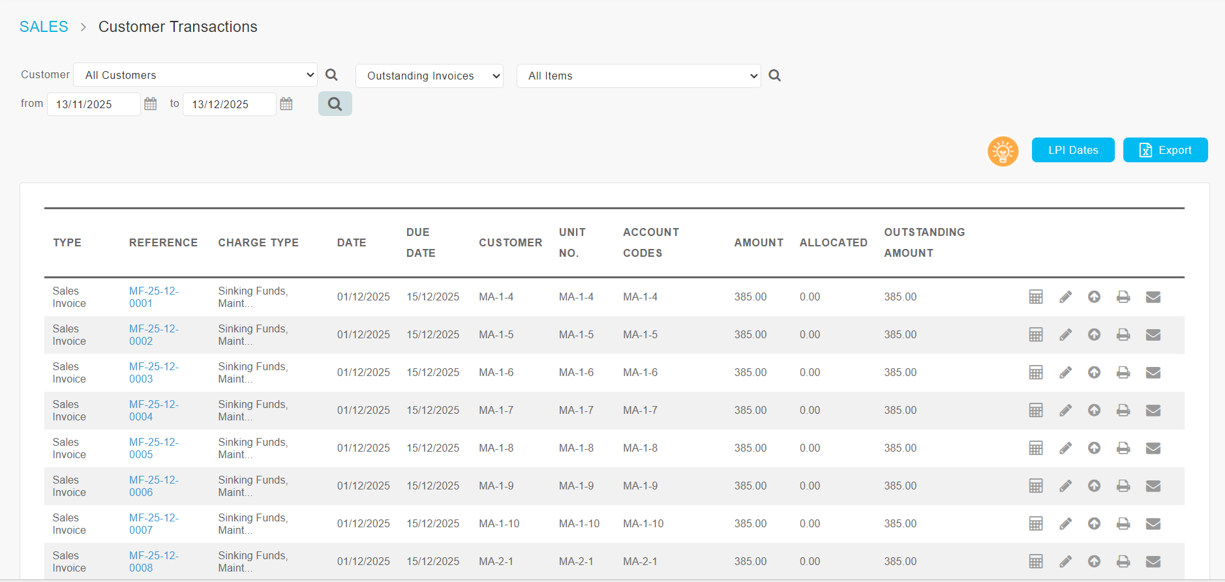Click the search icon beside Customer dropdown
Screen dimensions: 1225x582
331,75
